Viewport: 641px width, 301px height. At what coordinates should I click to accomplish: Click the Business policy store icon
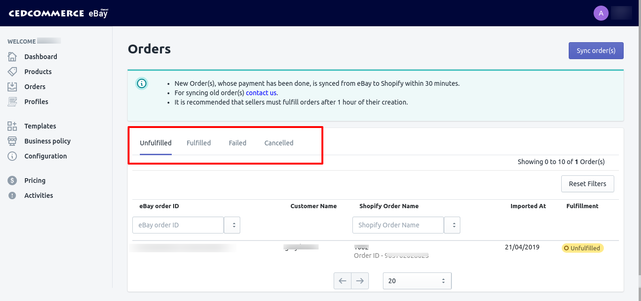click(12, 141)
